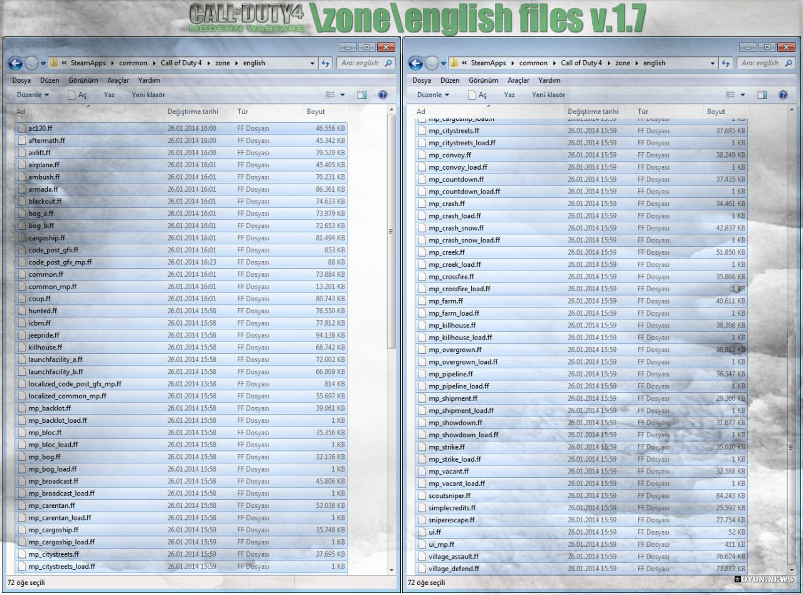Click the Back arrow in right window
Screen dimensions: 803x595
coord(415,63)
